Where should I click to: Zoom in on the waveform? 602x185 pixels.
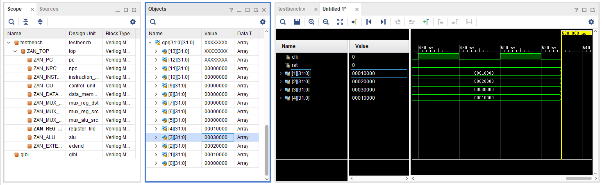click(311, 22)
